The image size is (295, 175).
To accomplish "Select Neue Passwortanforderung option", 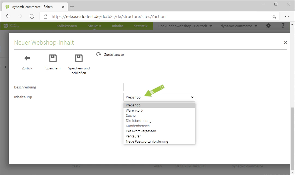I will 159,142.
